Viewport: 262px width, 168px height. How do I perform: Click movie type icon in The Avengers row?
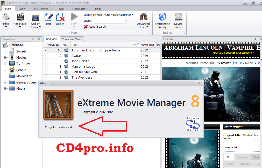(x=66, y=77)
